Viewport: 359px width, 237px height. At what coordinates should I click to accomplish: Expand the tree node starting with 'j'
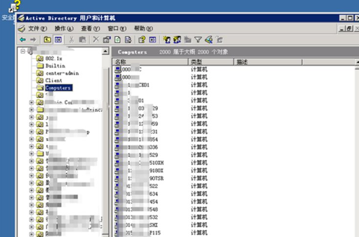[31, 117]
